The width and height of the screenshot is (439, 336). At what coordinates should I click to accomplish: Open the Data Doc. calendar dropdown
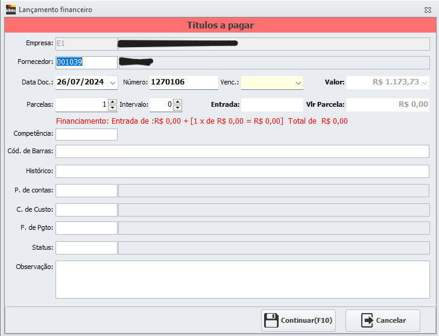[113, 83]
